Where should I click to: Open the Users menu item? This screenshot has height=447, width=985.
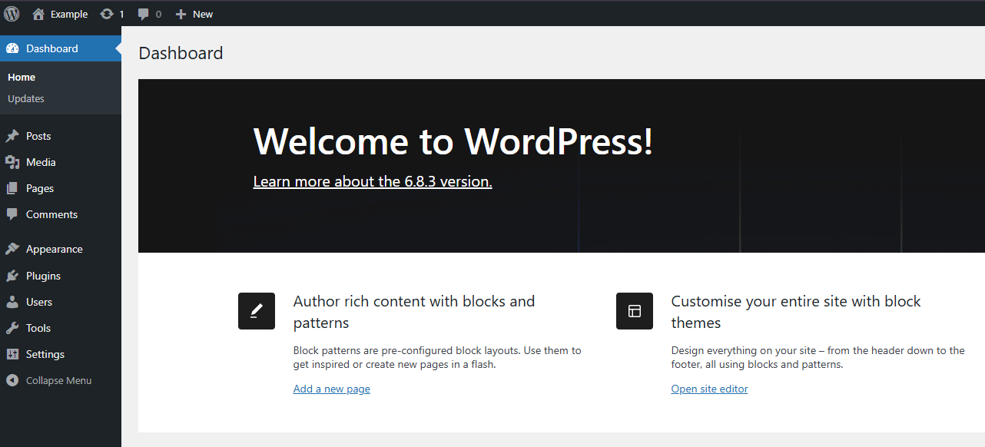[x=39, y=302]
